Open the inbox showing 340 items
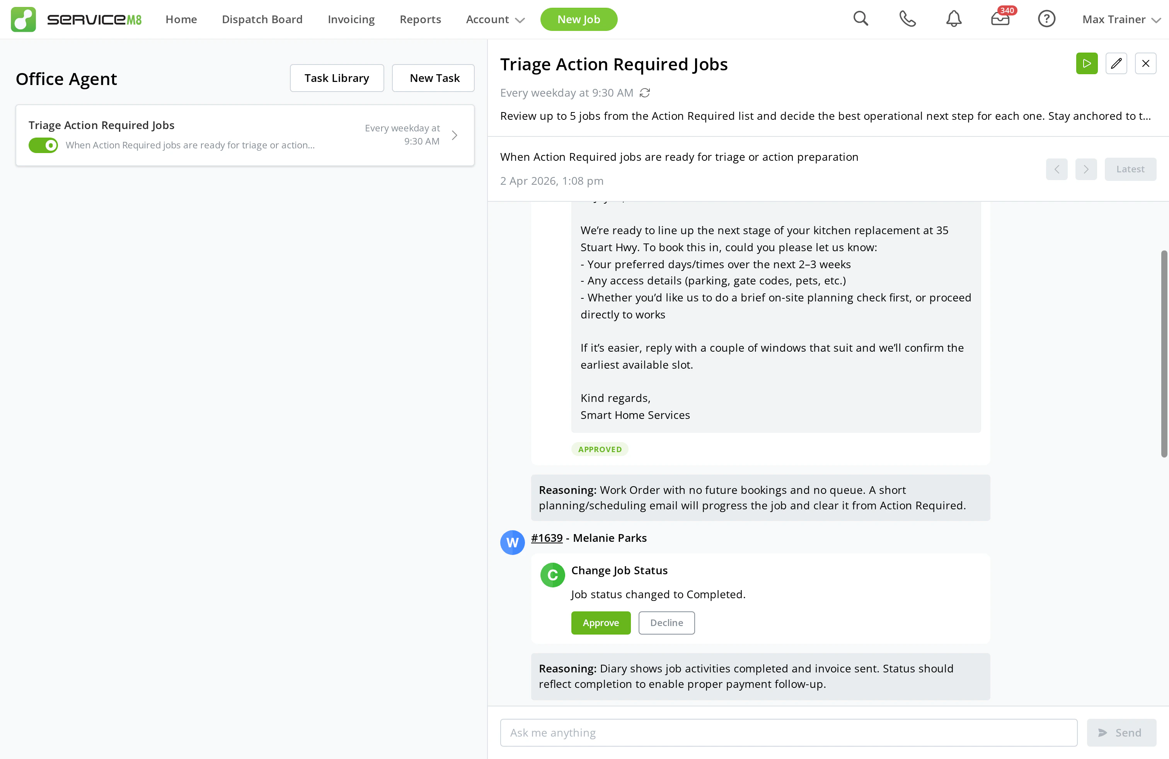This screenshot has width=1169, height=759. click(x=1000, y=20)
